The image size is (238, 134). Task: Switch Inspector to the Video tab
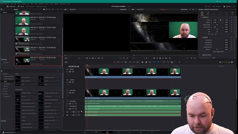point(202,13)
